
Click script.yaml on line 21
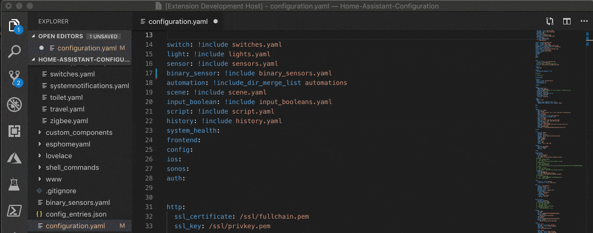tap(253, 111)
